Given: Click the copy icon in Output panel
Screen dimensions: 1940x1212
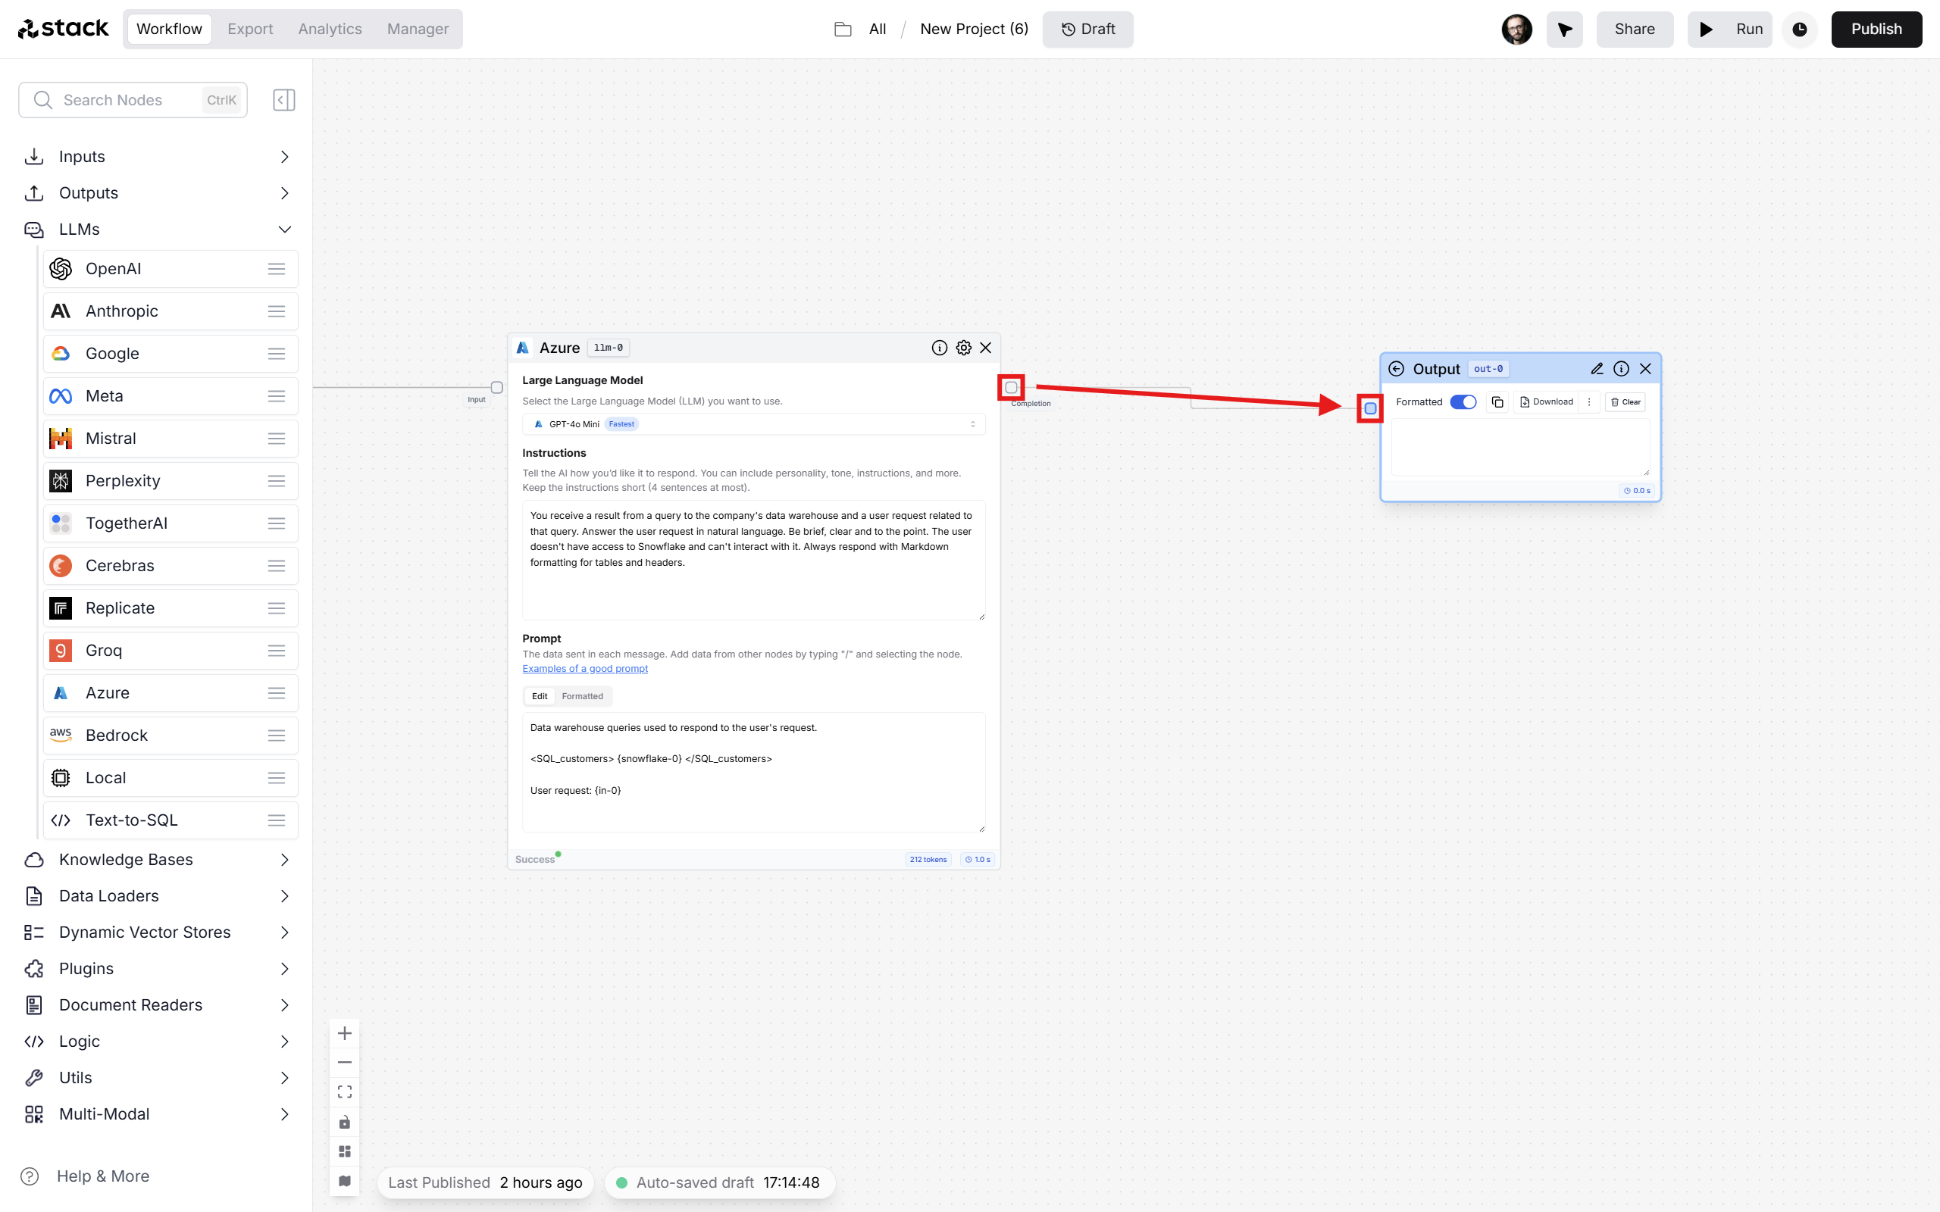Looking at the screenshot, I should (1497, 402).
